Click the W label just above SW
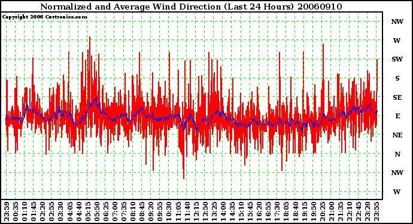 point(397,41)
